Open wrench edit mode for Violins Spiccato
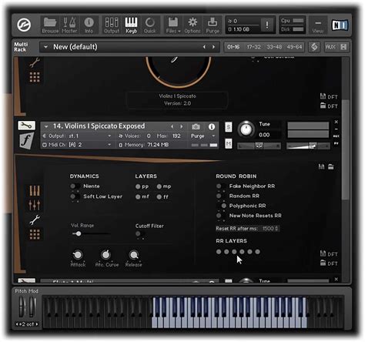The width and height of the screenshot is (365, 342). pos(26,126)
